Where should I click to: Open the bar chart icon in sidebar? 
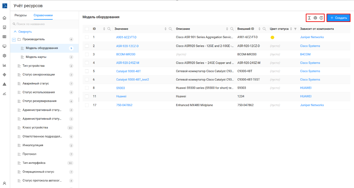pyautogui.click(x=4, y=65)
